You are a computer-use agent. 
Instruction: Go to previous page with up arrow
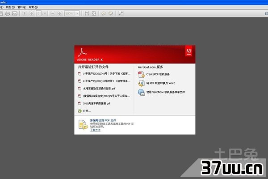(25, 13)
